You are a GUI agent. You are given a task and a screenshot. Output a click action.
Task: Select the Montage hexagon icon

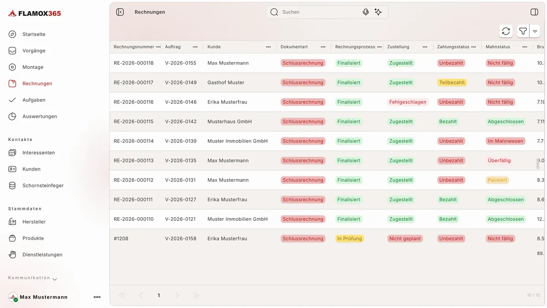point(12,67)
